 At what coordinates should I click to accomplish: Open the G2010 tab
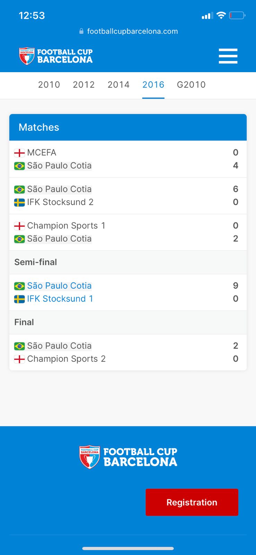pos(191,85)
